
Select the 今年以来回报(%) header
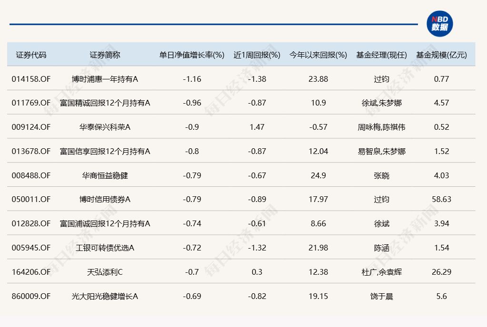pyautogui.click(x=318, y=55)
